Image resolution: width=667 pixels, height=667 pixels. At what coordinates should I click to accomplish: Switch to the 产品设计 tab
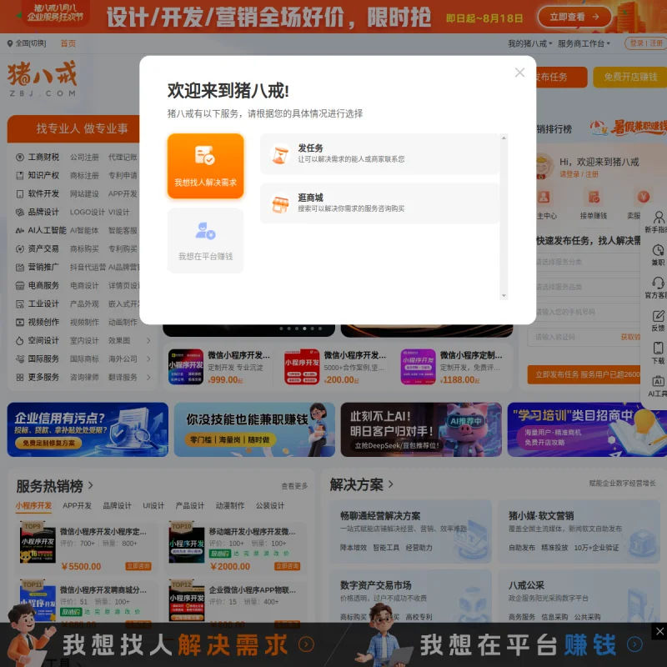point(190,505)
